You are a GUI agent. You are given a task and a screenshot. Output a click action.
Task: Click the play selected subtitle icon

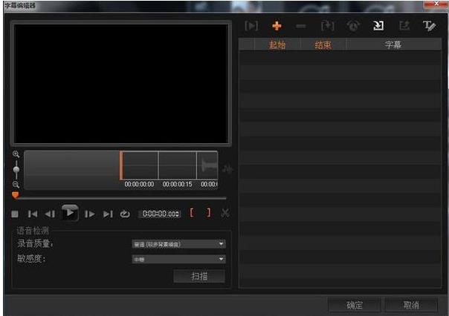coord(251,26)
